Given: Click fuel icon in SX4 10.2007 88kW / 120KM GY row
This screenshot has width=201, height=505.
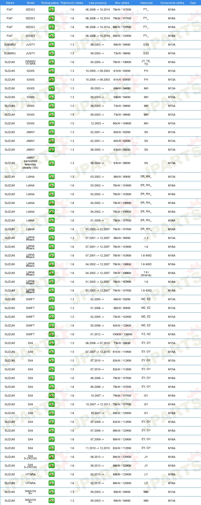Looking at the screenshot, I should click(x=51, y=413).
